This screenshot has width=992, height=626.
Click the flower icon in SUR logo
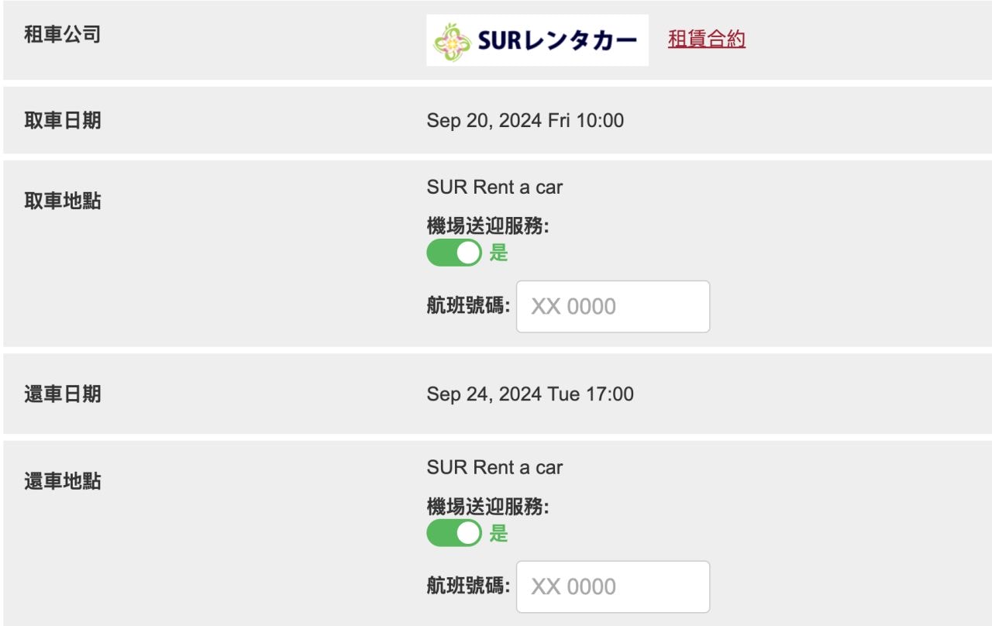pos(451,40)
